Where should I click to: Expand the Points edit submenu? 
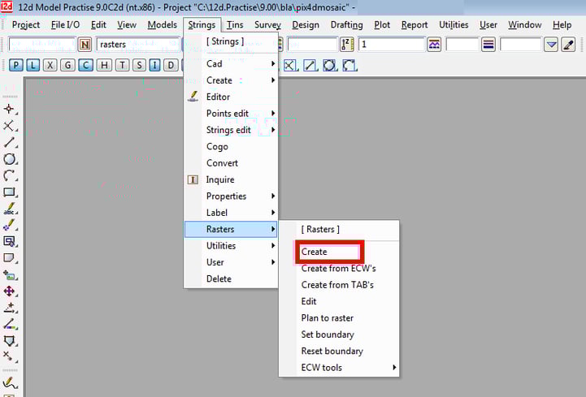point(231,114)
